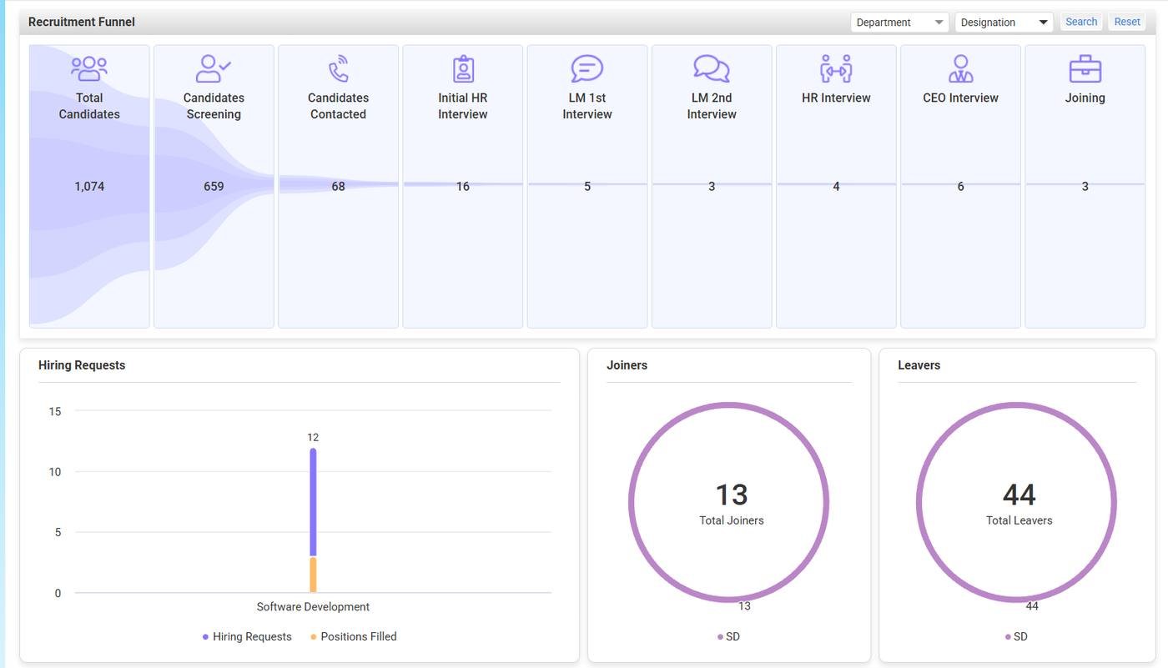Click the LM 2nd Interview chat bubbles icon
The width and height of the screenshot is (1168, 668).
712,68
